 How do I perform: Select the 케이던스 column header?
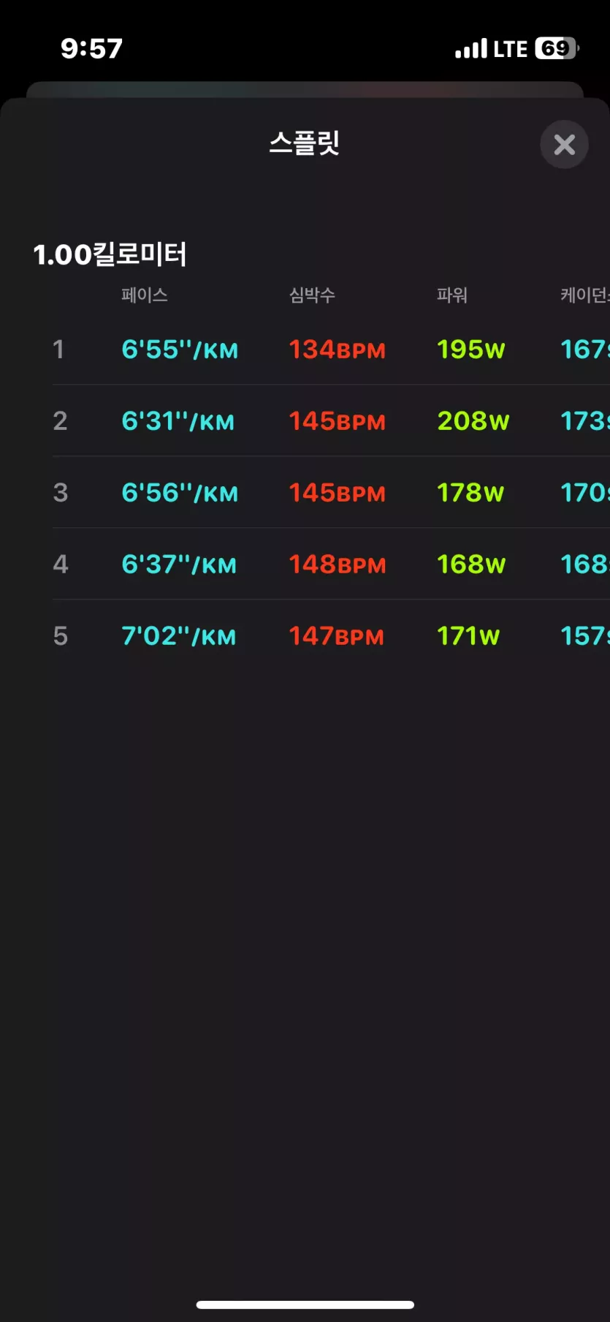pos(585,295)
